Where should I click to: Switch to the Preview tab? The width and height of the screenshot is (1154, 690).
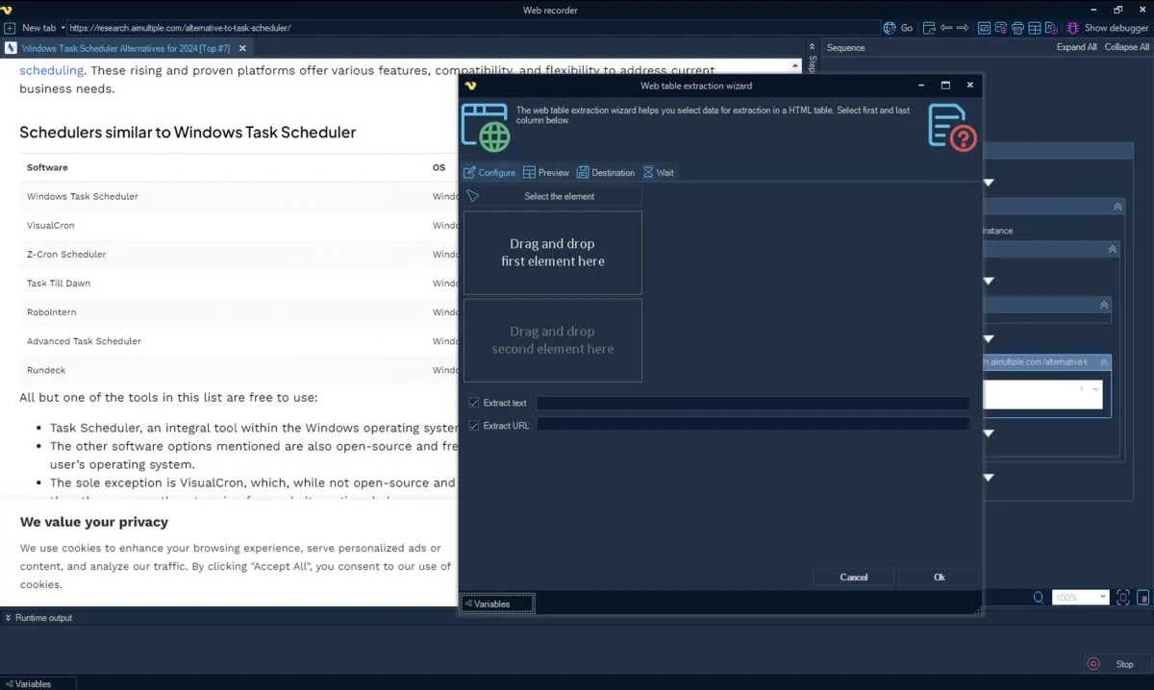click(x=546, y=172)
